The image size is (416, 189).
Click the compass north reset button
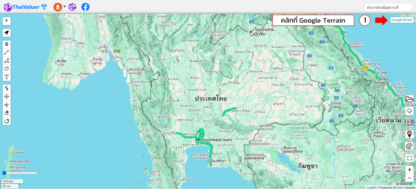pyautogui.click(x=7, y=21)
